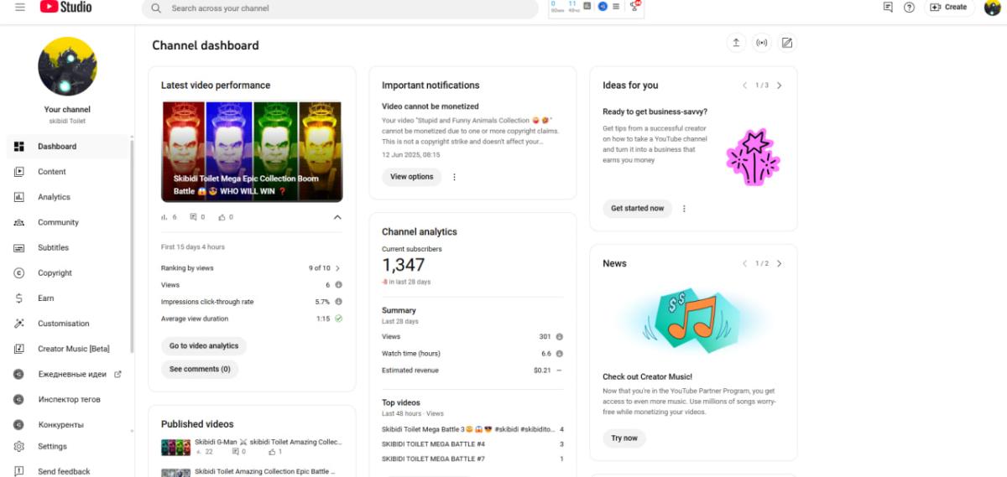This screenshot has width=1007, height=477.
Task: Click the Go live broadcast icon
Action: pos(761,44)
